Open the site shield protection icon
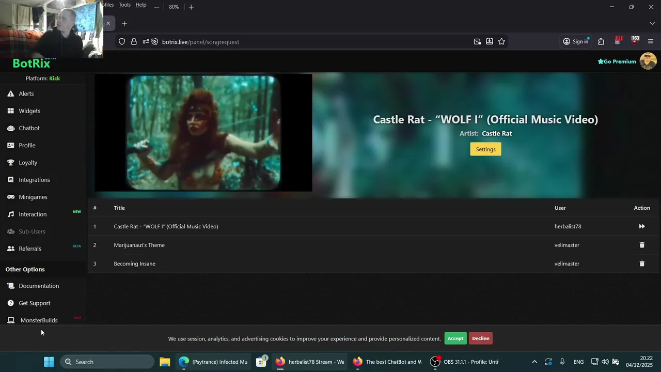The image size is (661, 372). (122, 42)
